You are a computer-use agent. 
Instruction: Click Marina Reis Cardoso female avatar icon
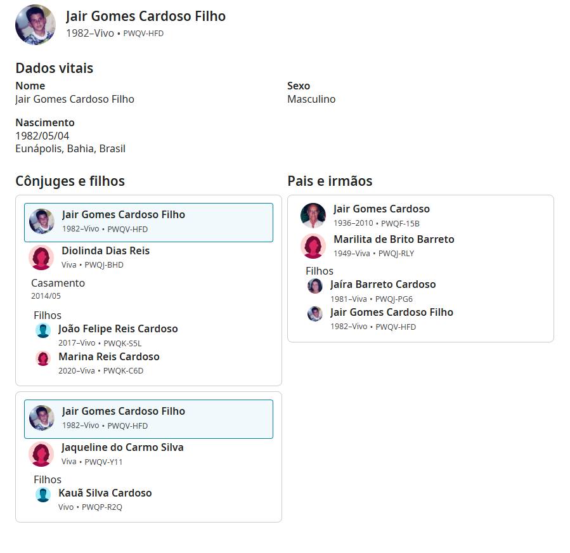(43, 358)
